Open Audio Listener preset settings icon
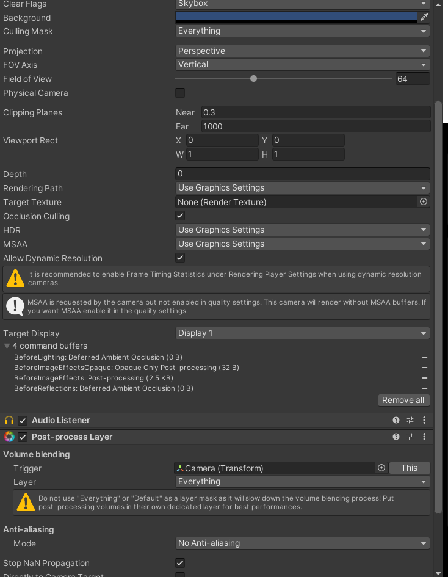 click(410, 420)
